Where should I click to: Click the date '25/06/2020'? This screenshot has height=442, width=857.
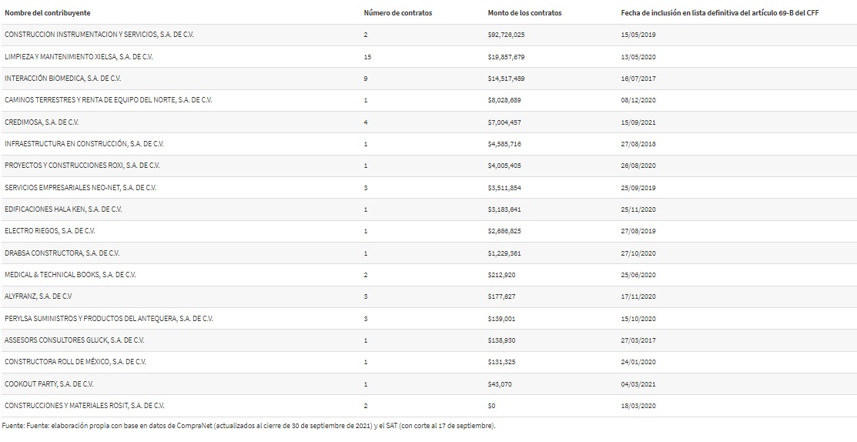point(638,275)
